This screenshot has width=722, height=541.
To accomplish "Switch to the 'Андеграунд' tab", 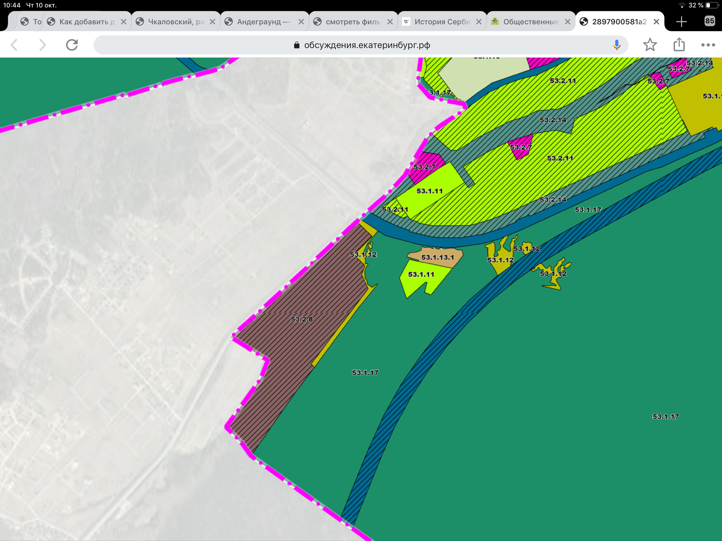I will tap(265, 22).
